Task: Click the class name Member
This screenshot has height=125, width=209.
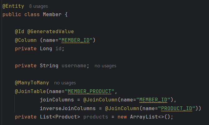Action: coord(52,14)
